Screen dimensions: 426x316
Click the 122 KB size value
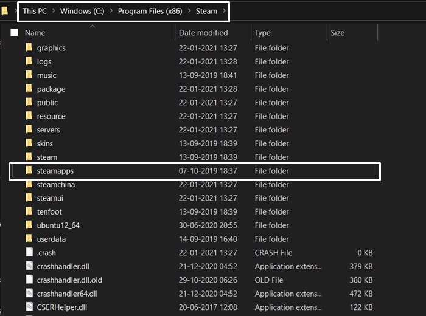[x=361, y=307]
